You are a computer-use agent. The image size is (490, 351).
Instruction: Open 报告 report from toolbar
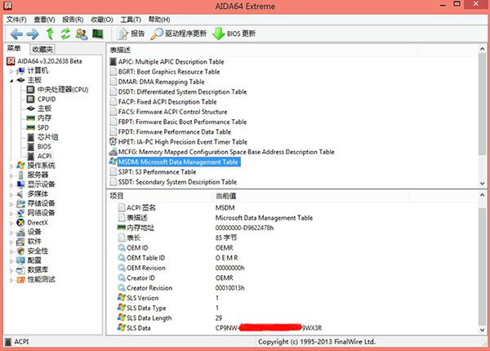131,33
